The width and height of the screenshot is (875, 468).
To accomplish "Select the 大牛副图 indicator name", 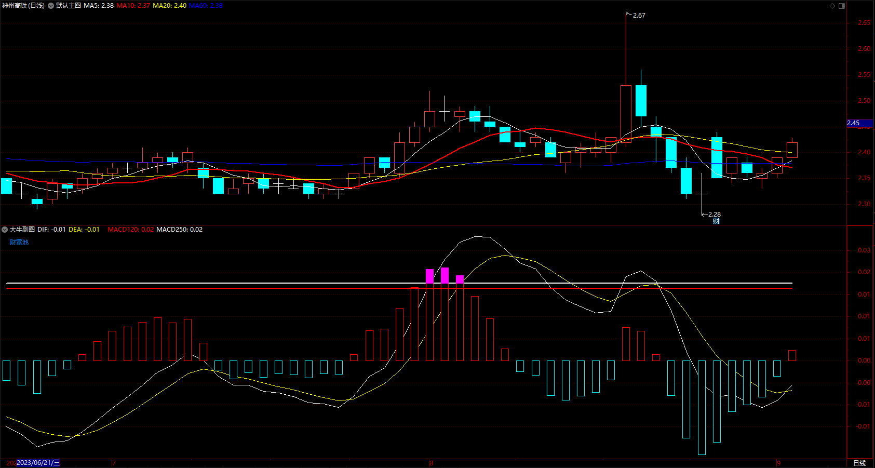I will (x=22, y=230).
